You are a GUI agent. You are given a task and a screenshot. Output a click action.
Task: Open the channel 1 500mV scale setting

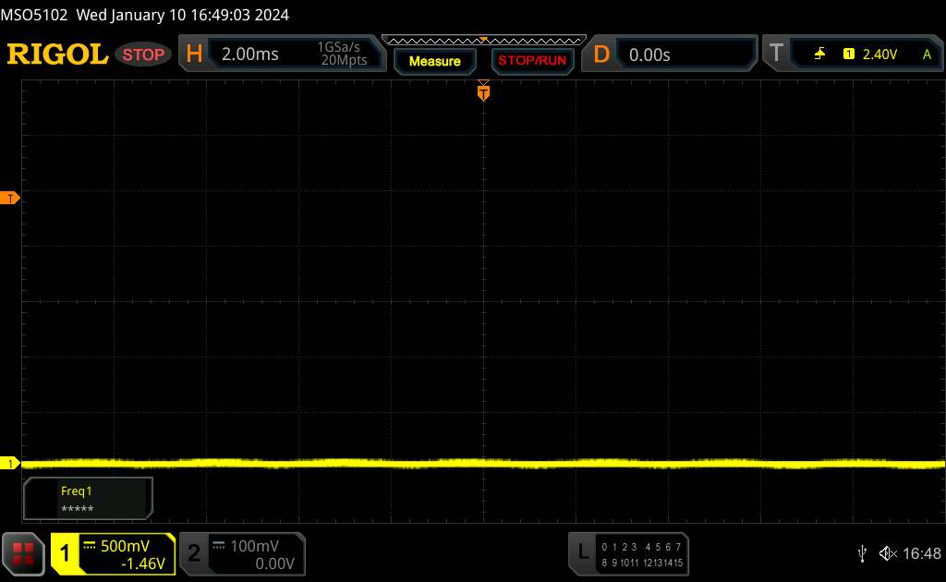[125, 546]
